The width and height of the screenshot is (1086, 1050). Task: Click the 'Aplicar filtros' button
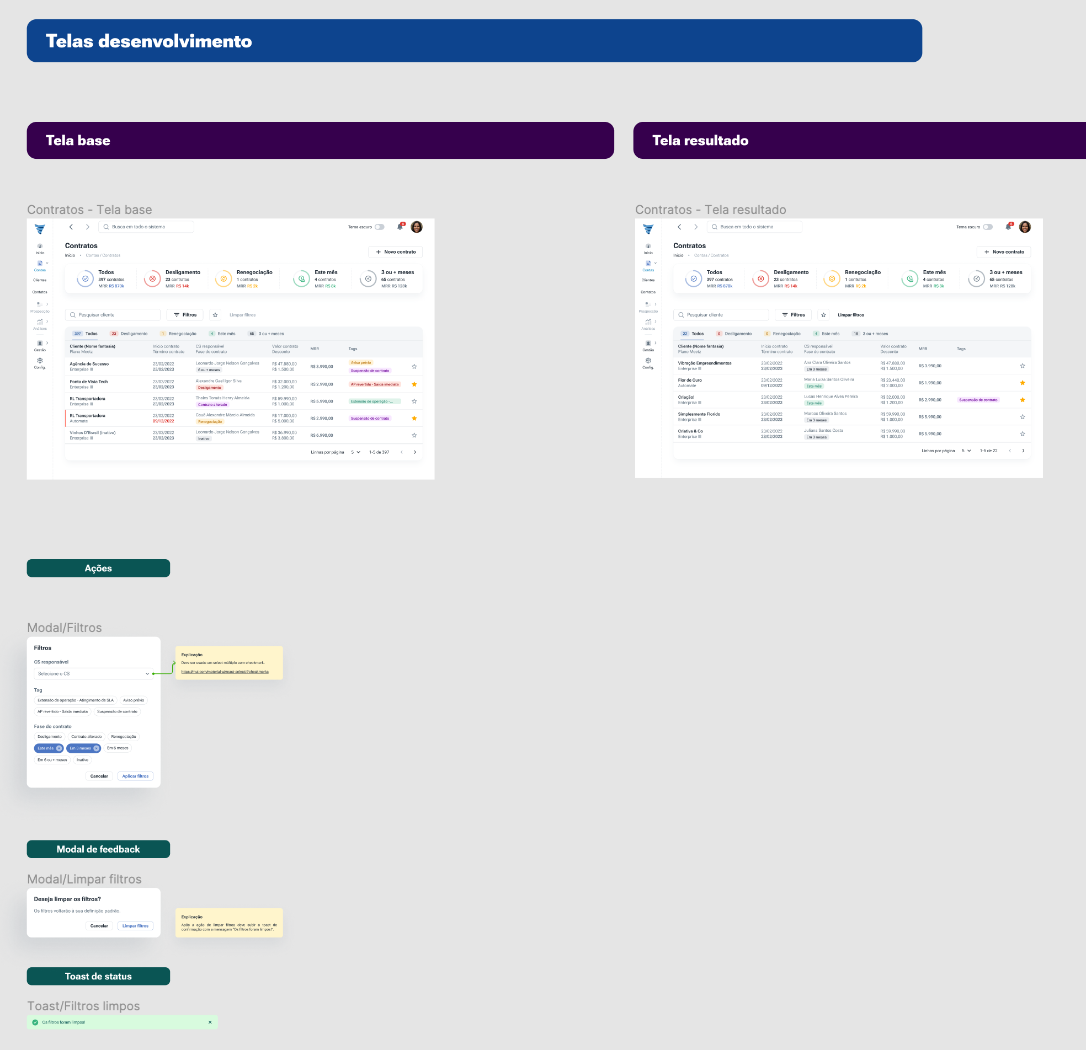click(x=135, y=776)
